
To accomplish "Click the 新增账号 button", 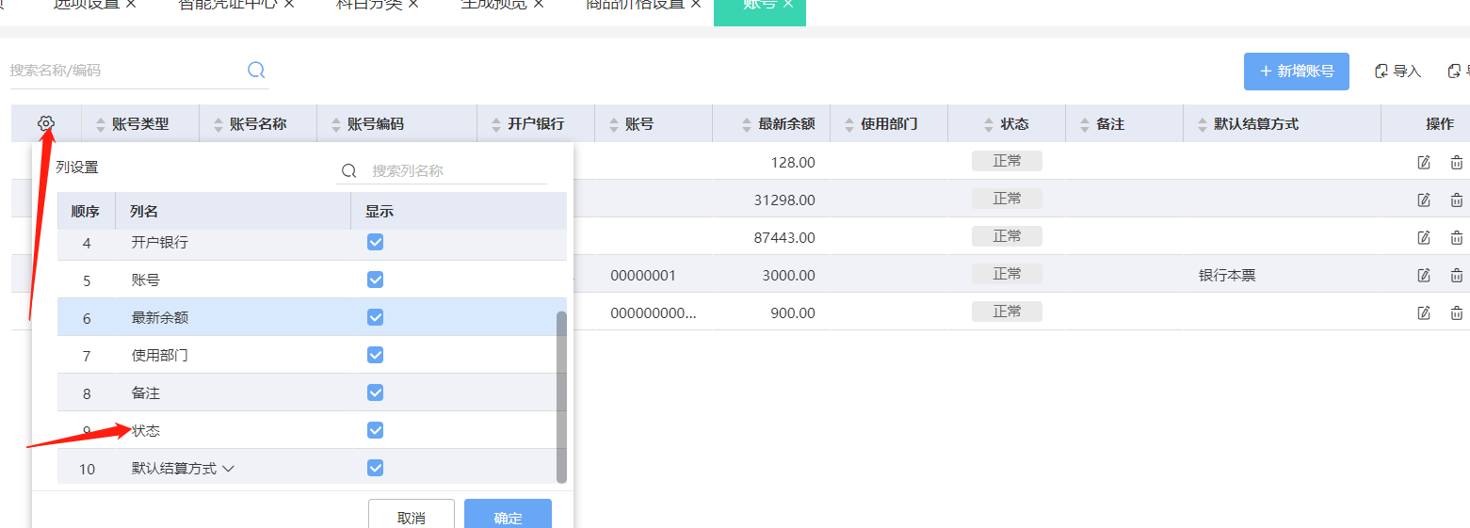I will point(1296,72).
